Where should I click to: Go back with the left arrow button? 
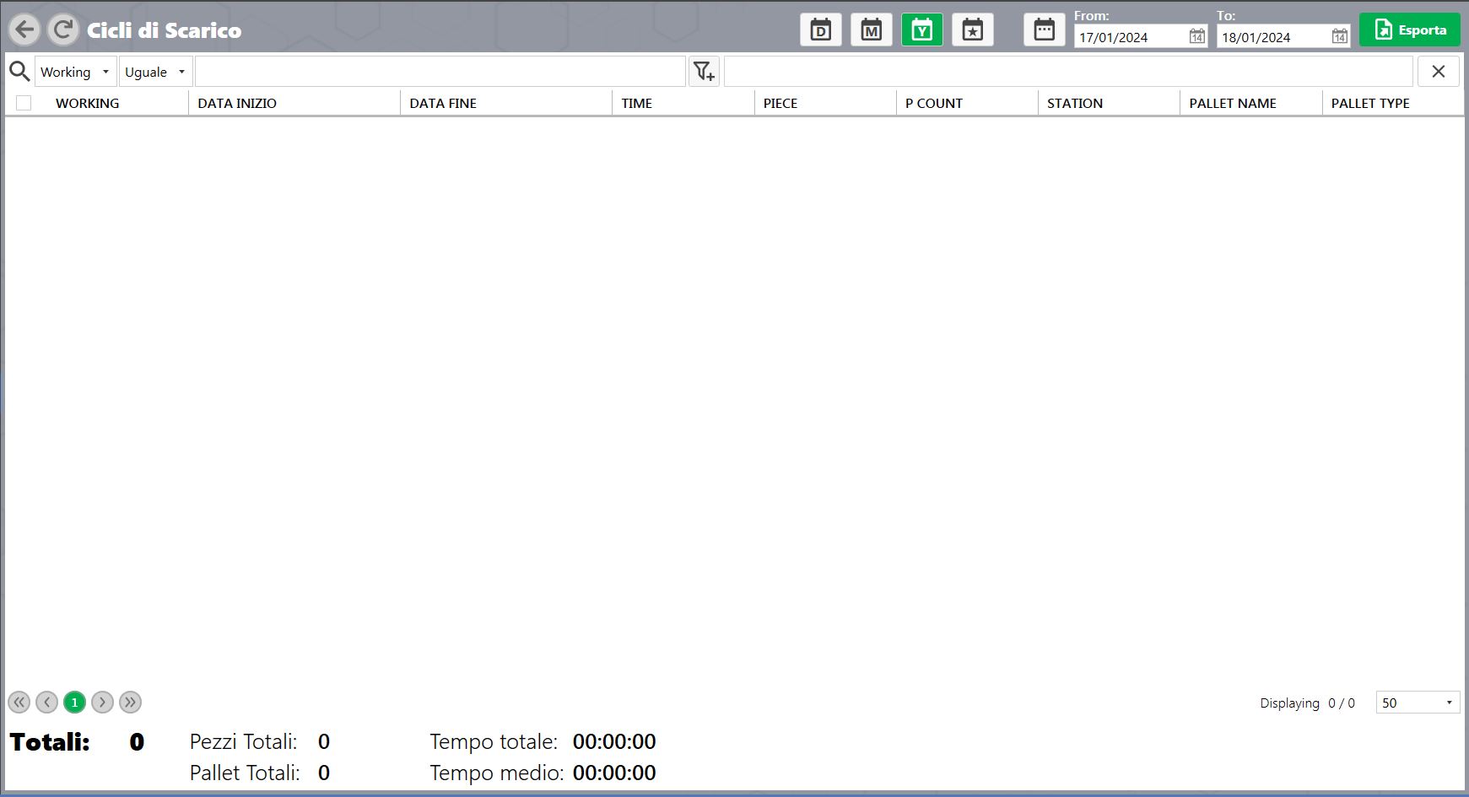24,30
